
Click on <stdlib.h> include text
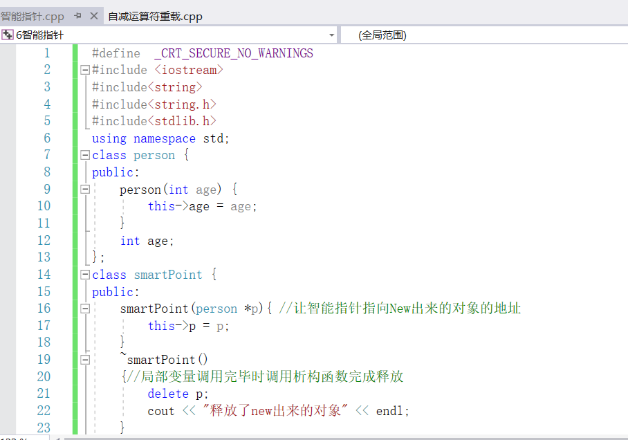182,121
